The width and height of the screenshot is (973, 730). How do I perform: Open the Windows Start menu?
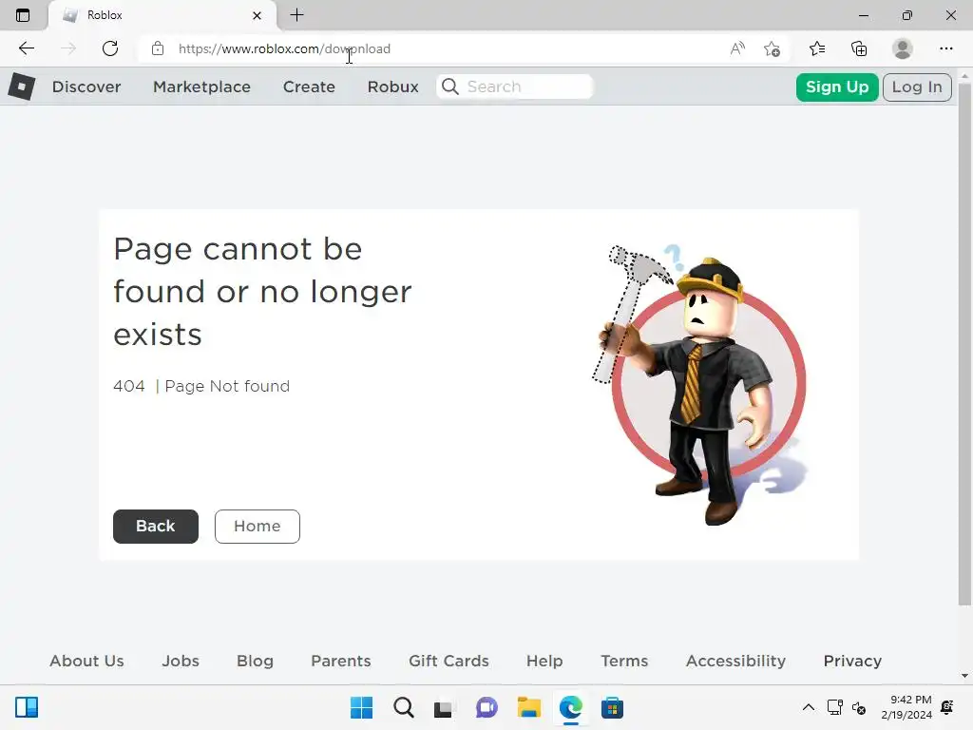[361, 707]
